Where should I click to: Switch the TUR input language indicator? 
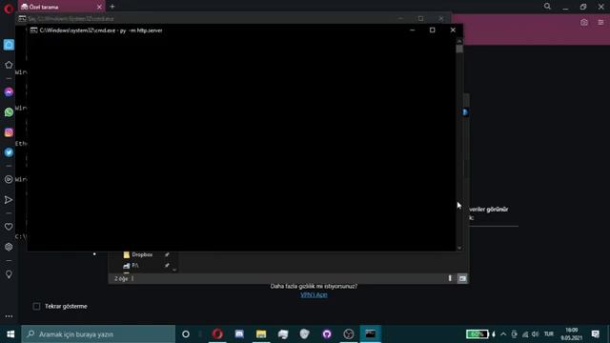point(549,334)
